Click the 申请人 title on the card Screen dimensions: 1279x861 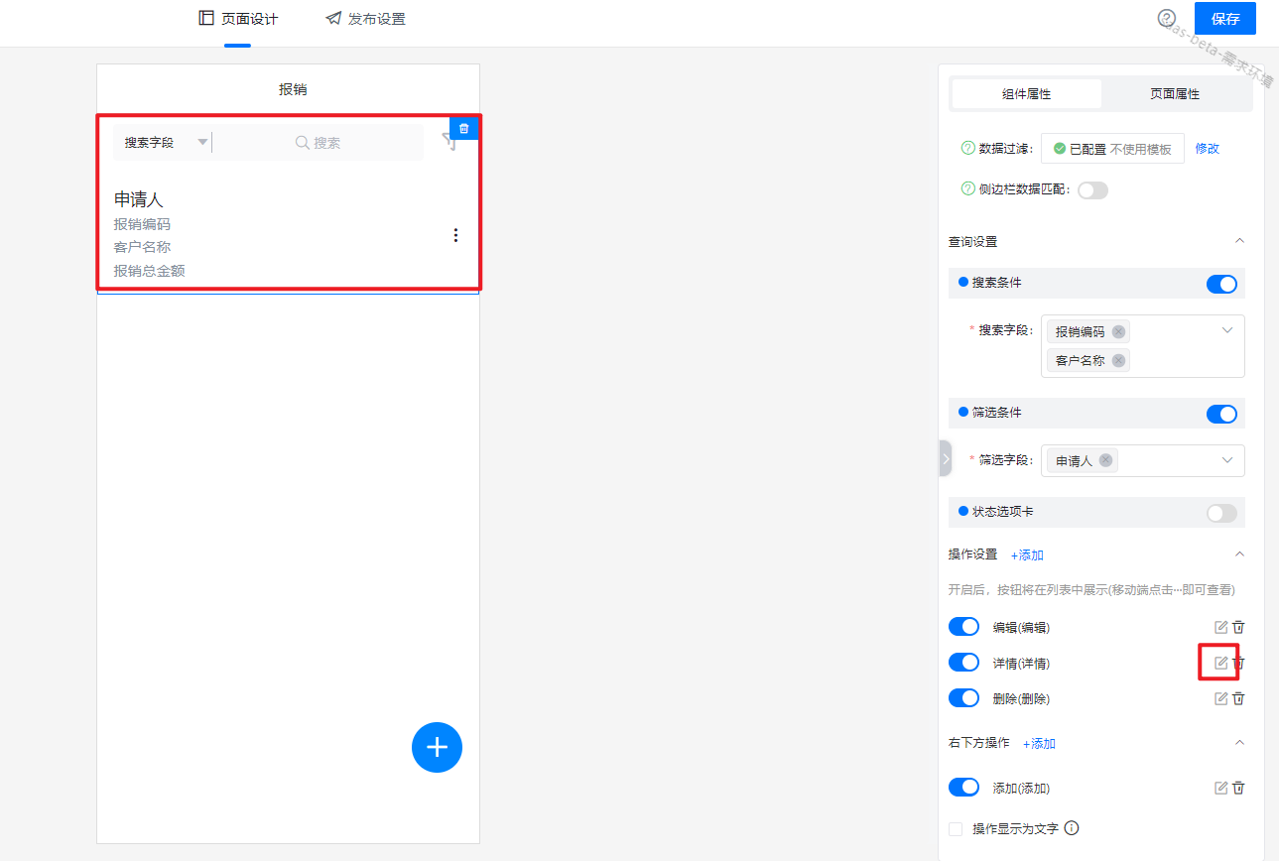[x=138, y=199]
